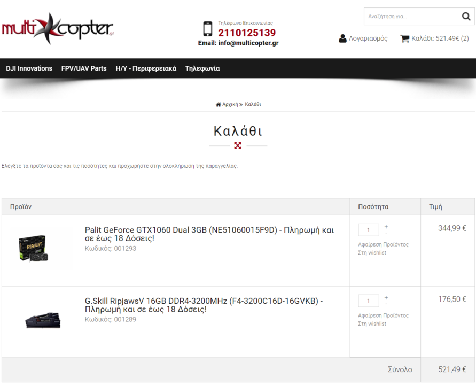This screenshot has height=385, width=476.
Task: Open the H/Y - Περιφερειακά menu
Action: 146,68
